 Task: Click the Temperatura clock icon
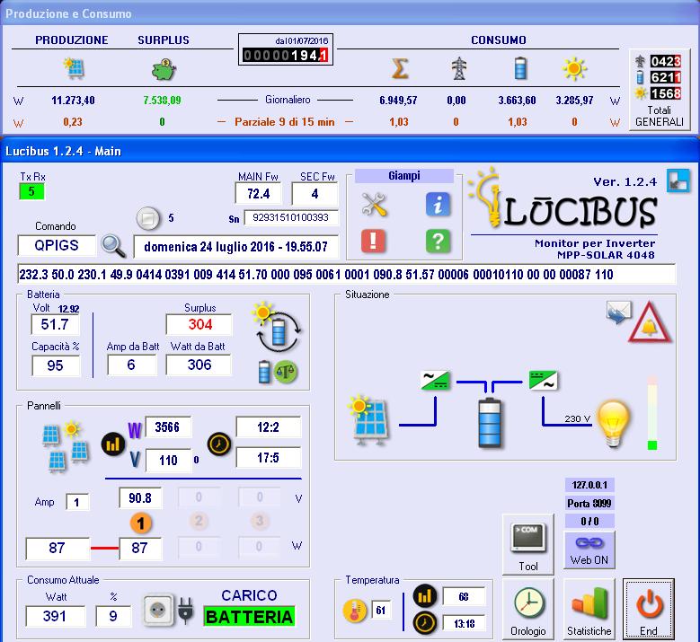(x=424, y=623)
